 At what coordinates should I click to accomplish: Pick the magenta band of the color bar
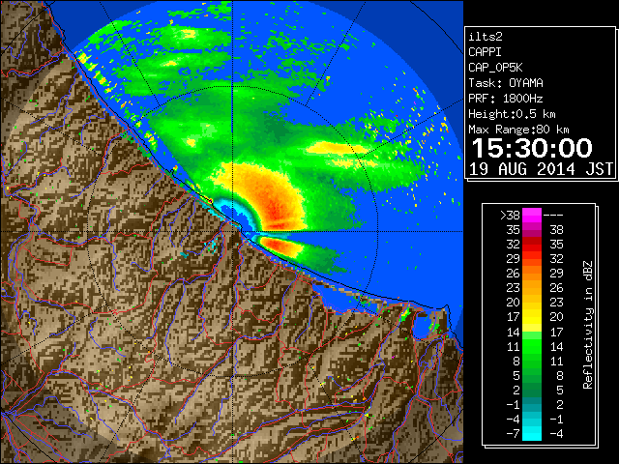click(532, 216)
